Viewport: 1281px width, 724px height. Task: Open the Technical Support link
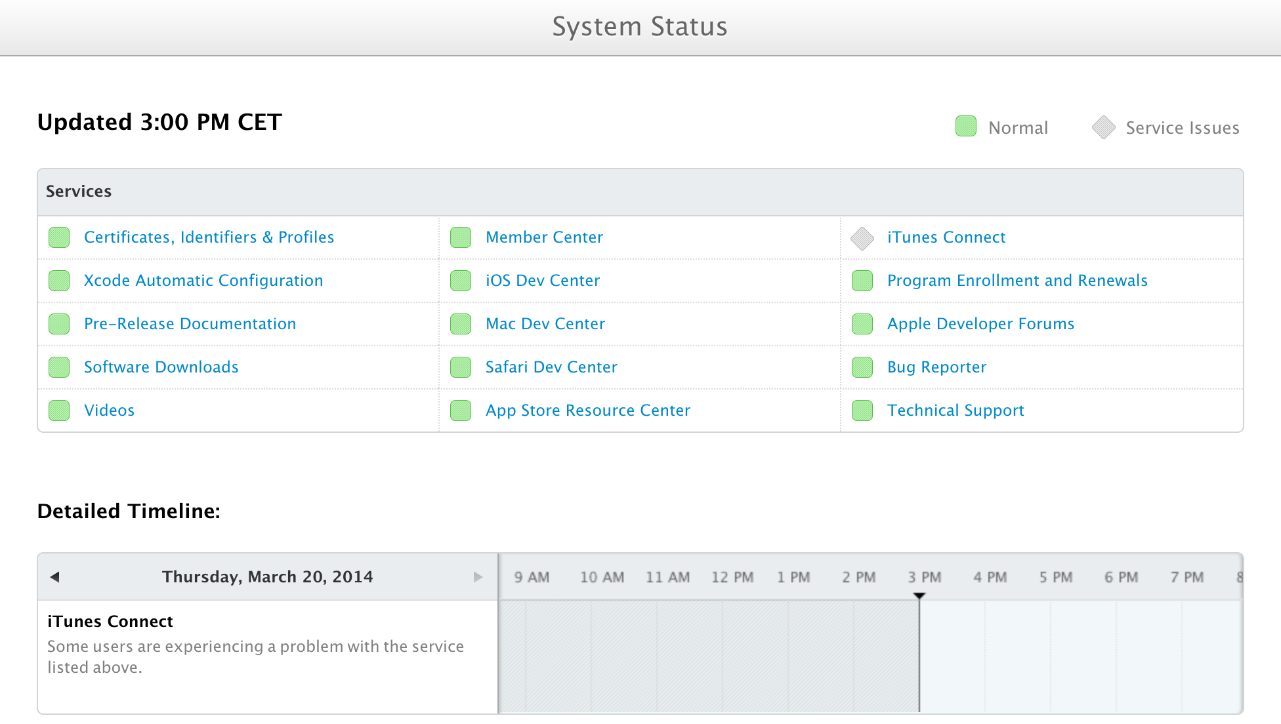click(x=955, y=411)
